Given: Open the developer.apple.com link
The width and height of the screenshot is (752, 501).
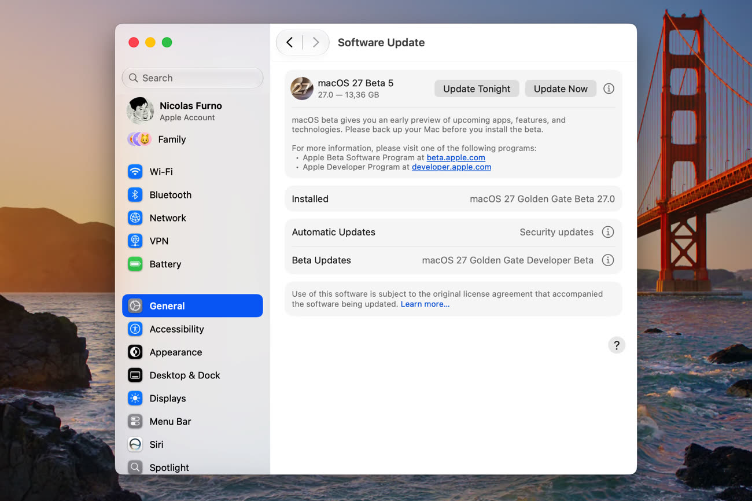Looking at the screenshot, I should [451, 167].
